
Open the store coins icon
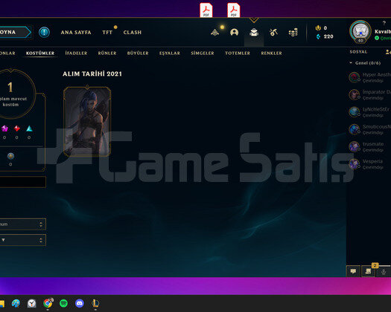point(293,33)
